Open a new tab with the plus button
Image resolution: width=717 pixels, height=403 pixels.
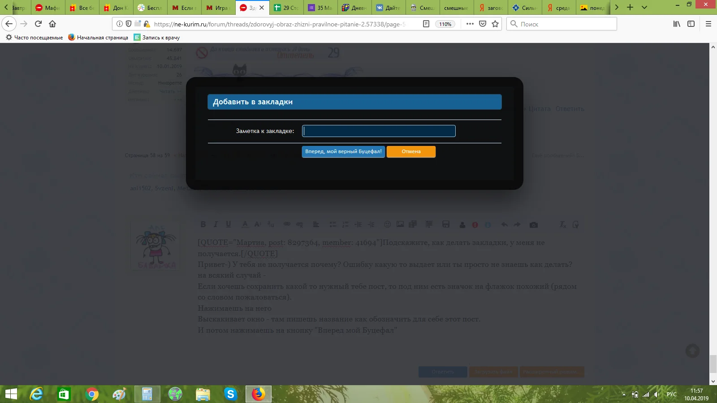tap(630, 7)
